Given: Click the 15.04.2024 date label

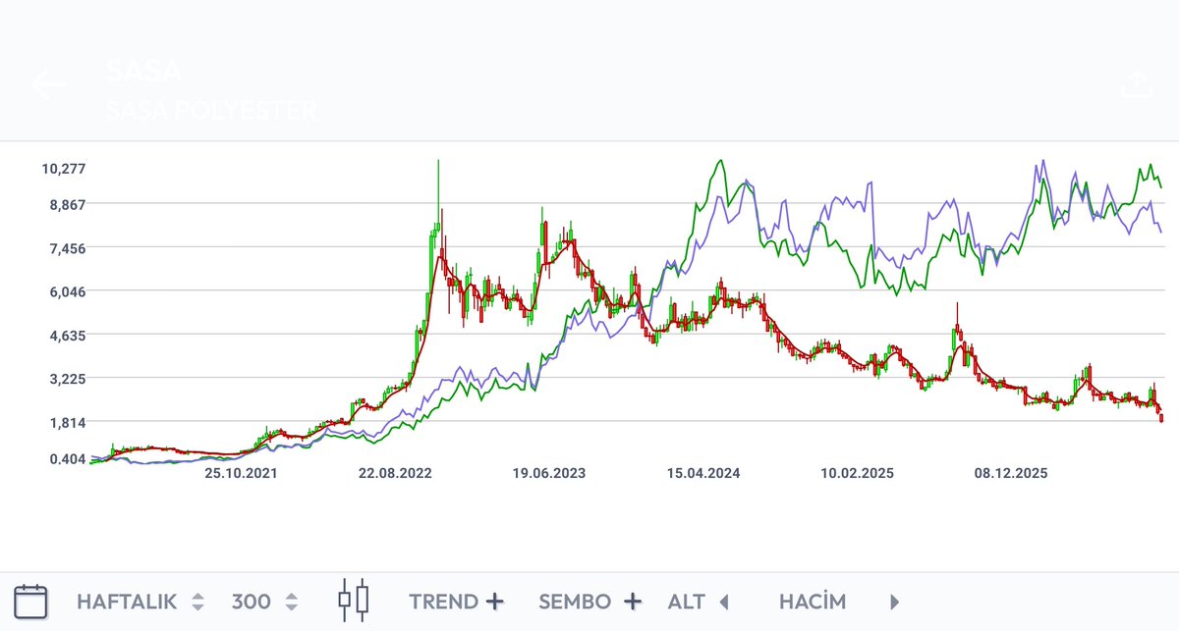Looking at the screenshot, I should coord(702,473).
